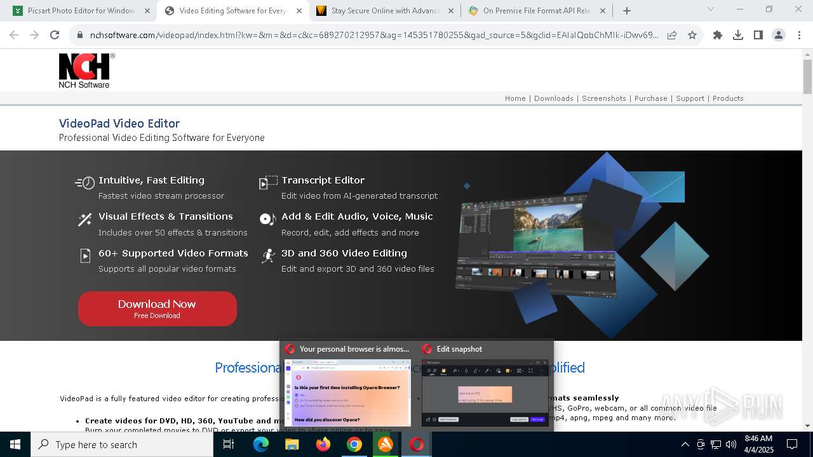Click Transcript Editor heading text
The image size is (813, 457).
323,180
